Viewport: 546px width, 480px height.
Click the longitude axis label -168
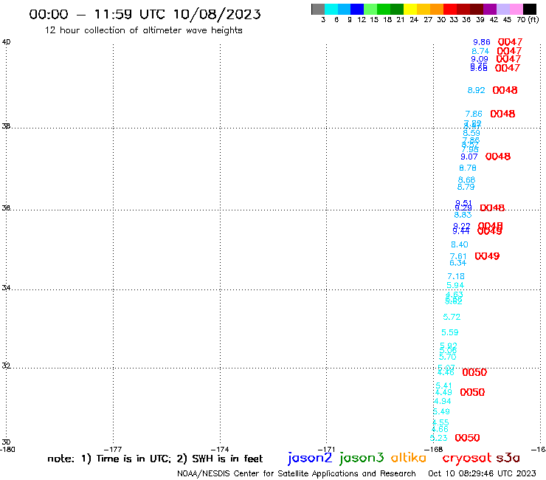tap(434, 450)
